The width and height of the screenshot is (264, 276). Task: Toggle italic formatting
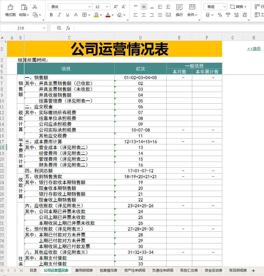tap(60, 15)
